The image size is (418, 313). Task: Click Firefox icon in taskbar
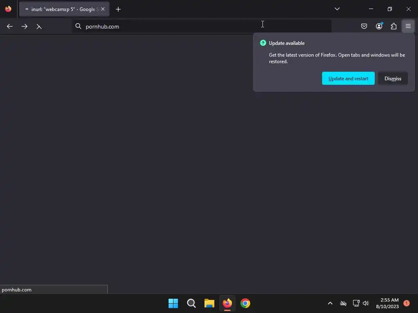tap(227, 303)
